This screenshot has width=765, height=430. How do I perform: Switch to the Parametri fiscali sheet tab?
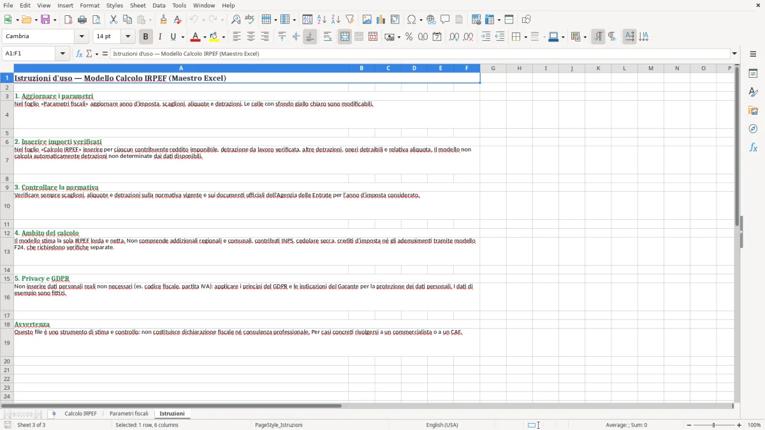[129, 414]
